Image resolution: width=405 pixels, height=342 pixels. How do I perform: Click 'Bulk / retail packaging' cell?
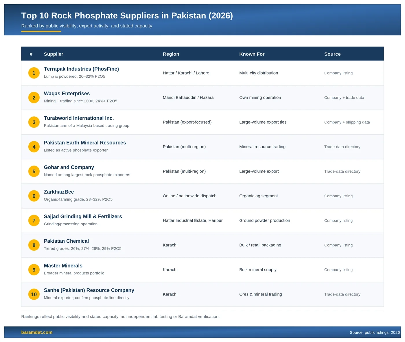260,245
